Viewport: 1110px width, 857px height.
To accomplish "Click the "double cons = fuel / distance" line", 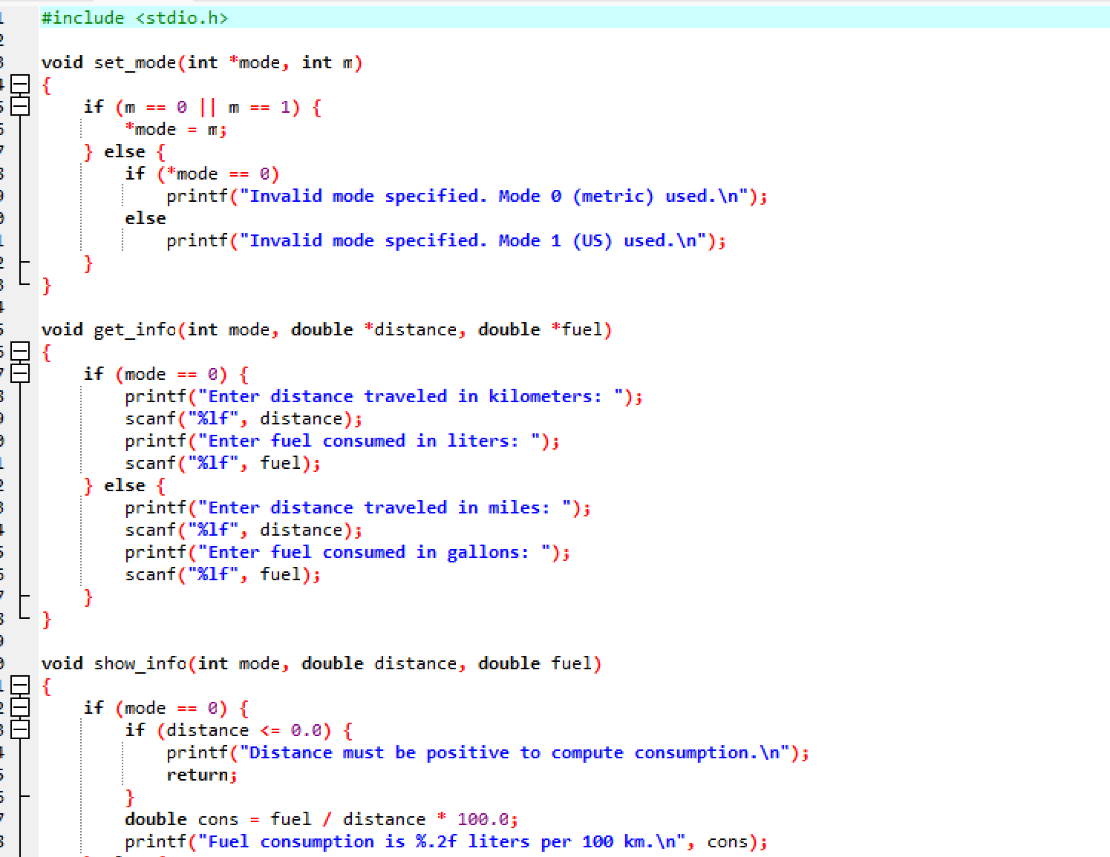I will tap(321, 819).
